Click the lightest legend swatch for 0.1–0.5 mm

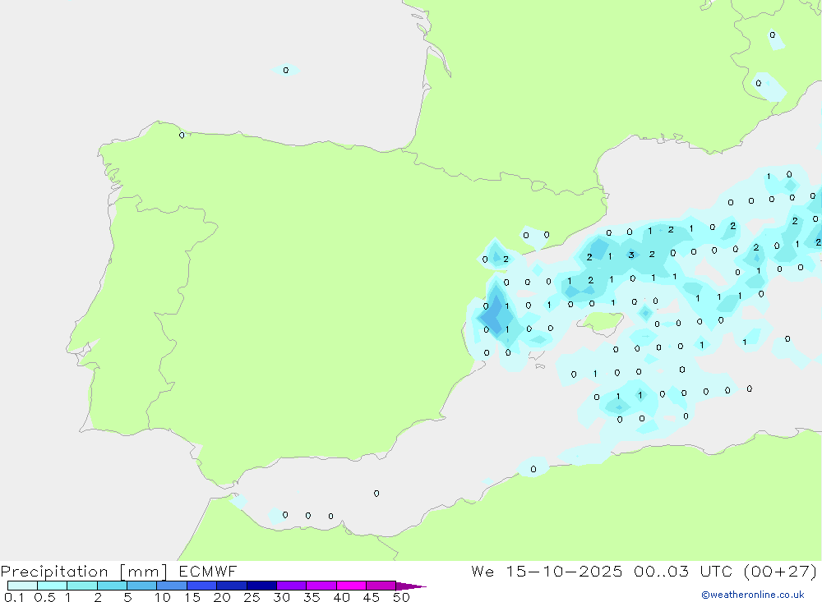22,586
